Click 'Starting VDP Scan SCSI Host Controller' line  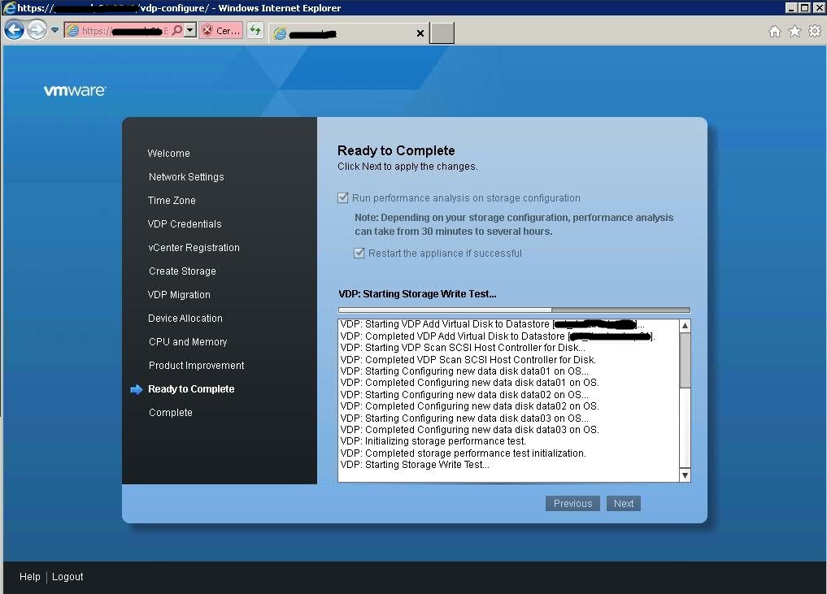coord(463,348)
